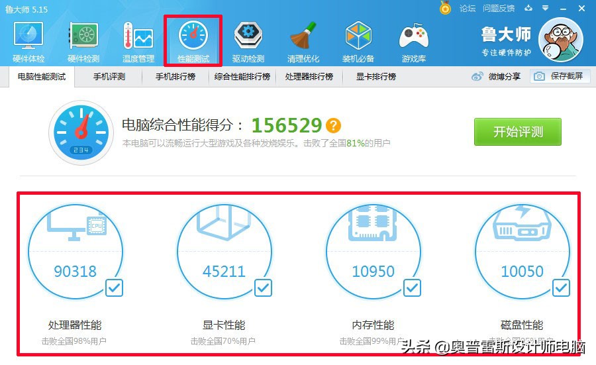
Task: Open 驱动检测 driver detection
Action: [x=248, y=42]
